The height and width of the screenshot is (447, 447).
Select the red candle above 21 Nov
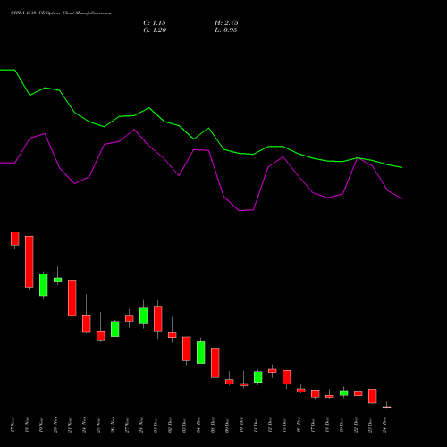pyautogui.click(x=72, y=298)
